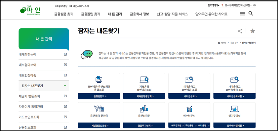278x131 pixels.
Task: Open the 내 돈 관리 top menu
Action: (115, 14)
